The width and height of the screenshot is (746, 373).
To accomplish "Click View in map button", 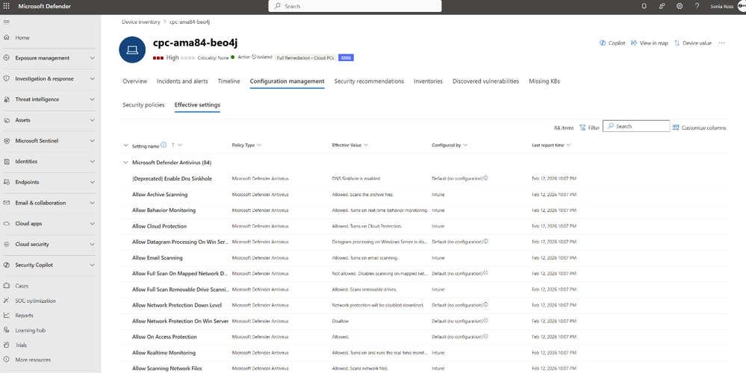I will [x=650, y=43].
